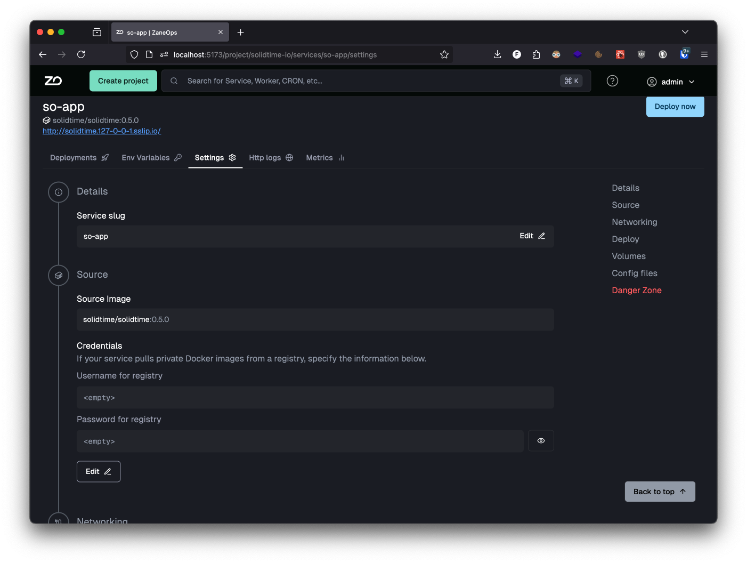The width and height of the screenshot is (747, 563).
Task: Click the solidtime/solidtime:0.5.0 header text
Action: click(95, 120)
